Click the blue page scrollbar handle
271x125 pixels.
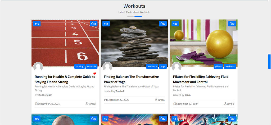coord(269,62)
